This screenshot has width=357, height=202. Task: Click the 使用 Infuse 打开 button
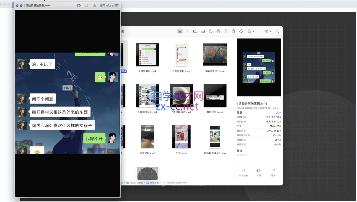point(109,5)
